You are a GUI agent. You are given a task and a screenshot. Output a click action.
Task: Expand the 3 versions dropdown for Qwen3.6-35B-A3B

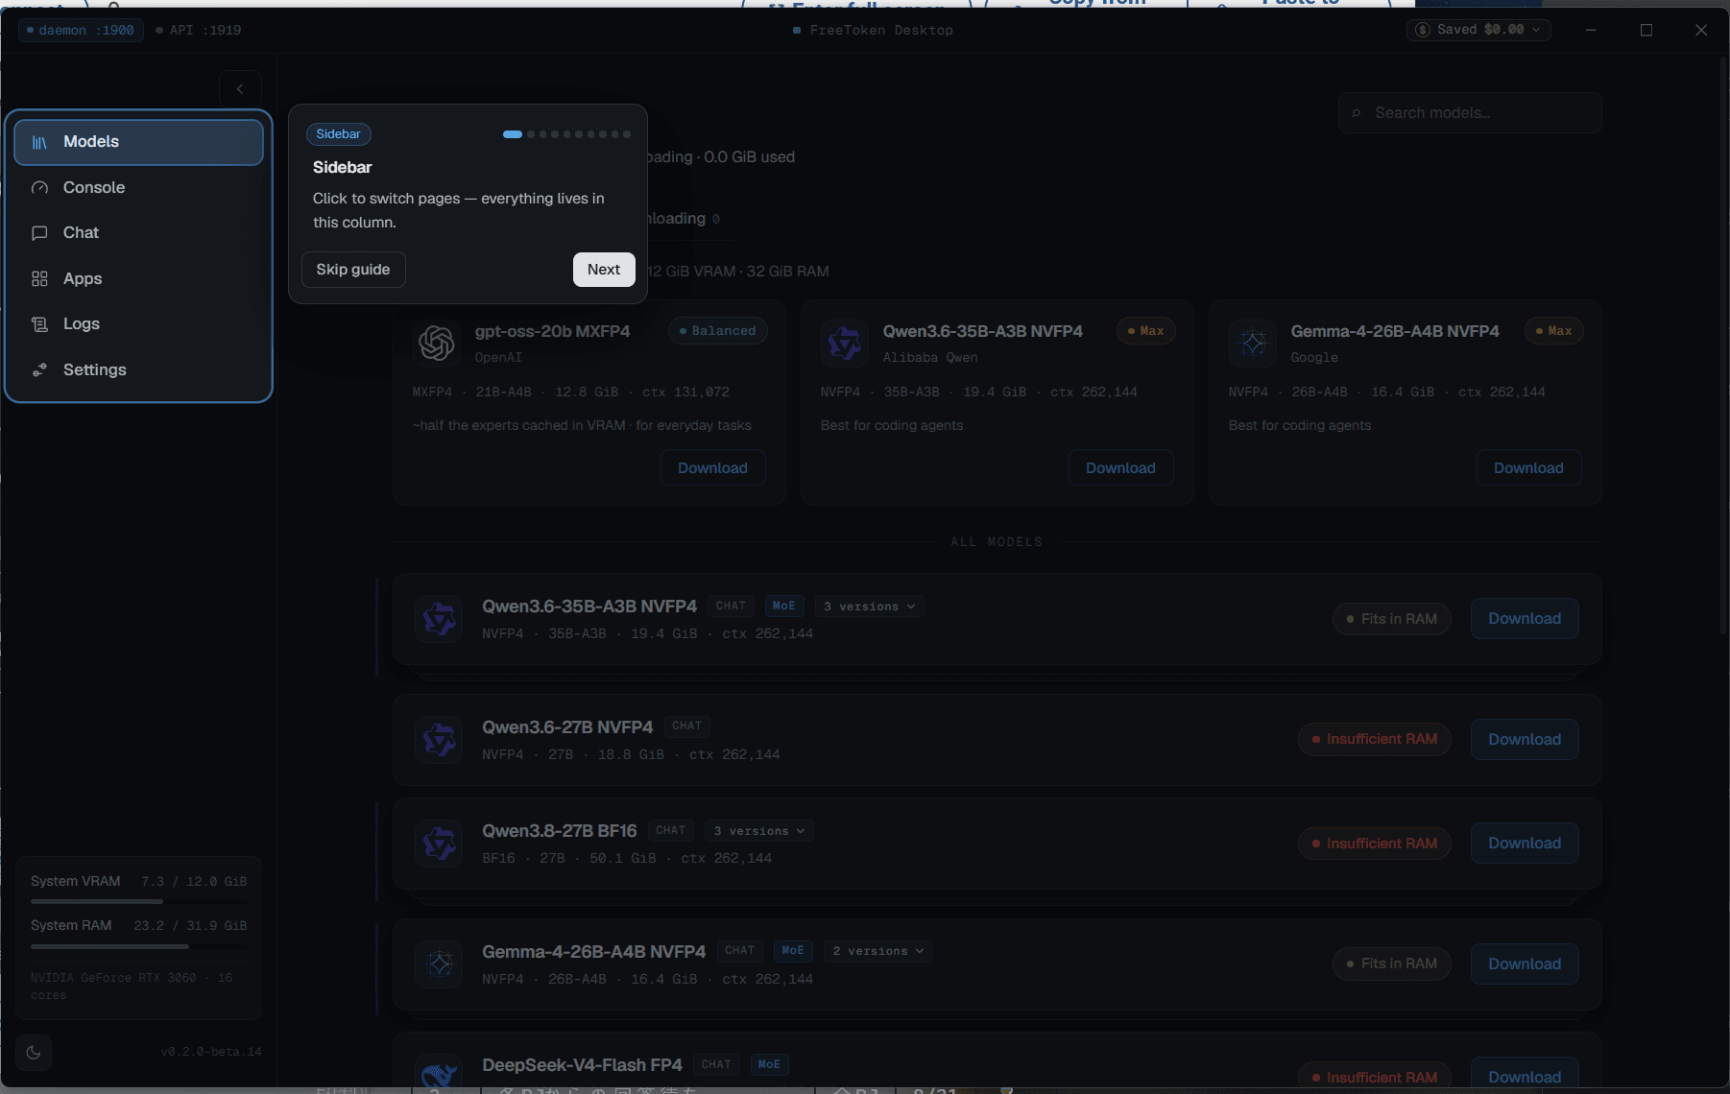pyautogui.click(x=870, y=606)
